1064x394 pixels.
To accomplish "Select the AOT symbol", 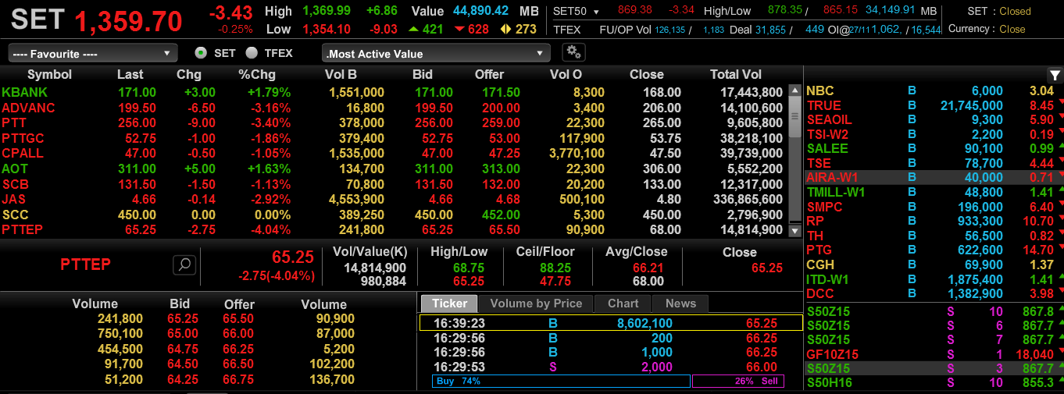I will (14, 169).
